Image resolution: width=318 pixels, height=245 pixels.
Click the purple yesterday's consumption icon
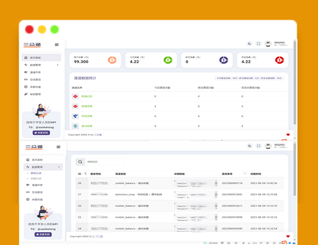pyautogui.click(x=224, y=60)
